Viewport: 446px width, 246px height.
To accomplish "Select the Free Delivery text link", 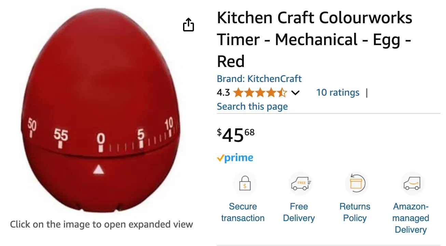I will 299,212.
